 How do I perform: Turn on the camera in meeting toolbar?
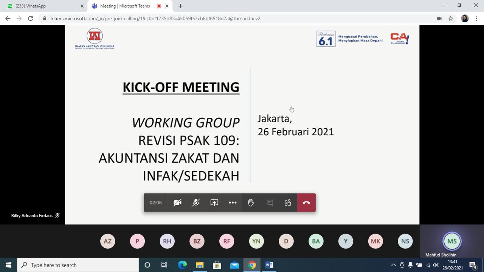click(x=177, y=203)
